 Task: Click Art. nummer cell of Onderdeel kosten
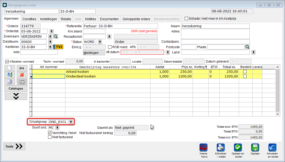pyautogui.click(x=49, y=76)
